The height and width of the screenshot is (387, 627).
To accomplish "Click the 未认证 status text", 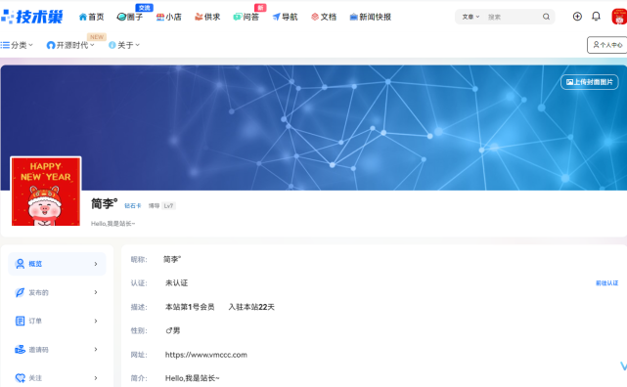I will pyautogui.click(x=176, y=282).
